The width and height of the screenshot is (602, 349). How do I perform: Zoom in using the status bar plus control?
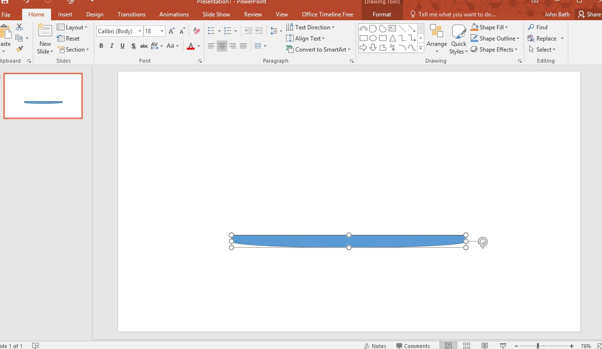point(571,345)
